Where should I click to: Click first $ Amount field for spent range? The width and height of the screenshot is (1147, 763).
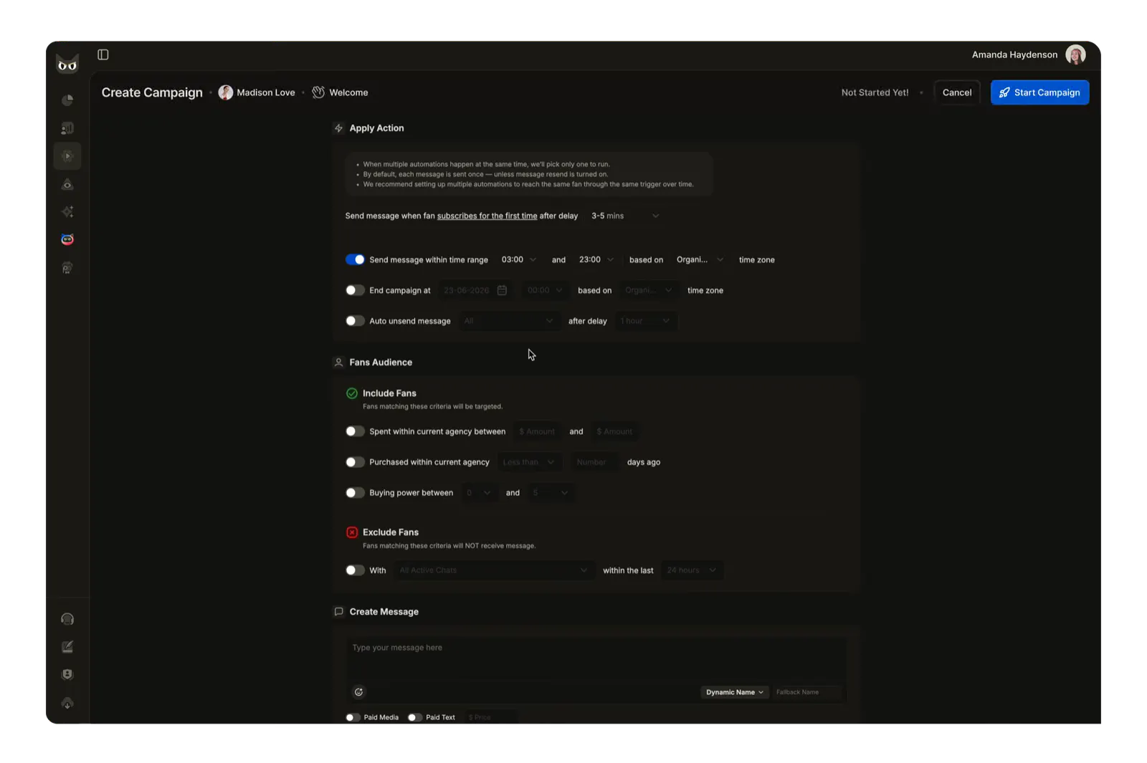click(x=537, y=431)
